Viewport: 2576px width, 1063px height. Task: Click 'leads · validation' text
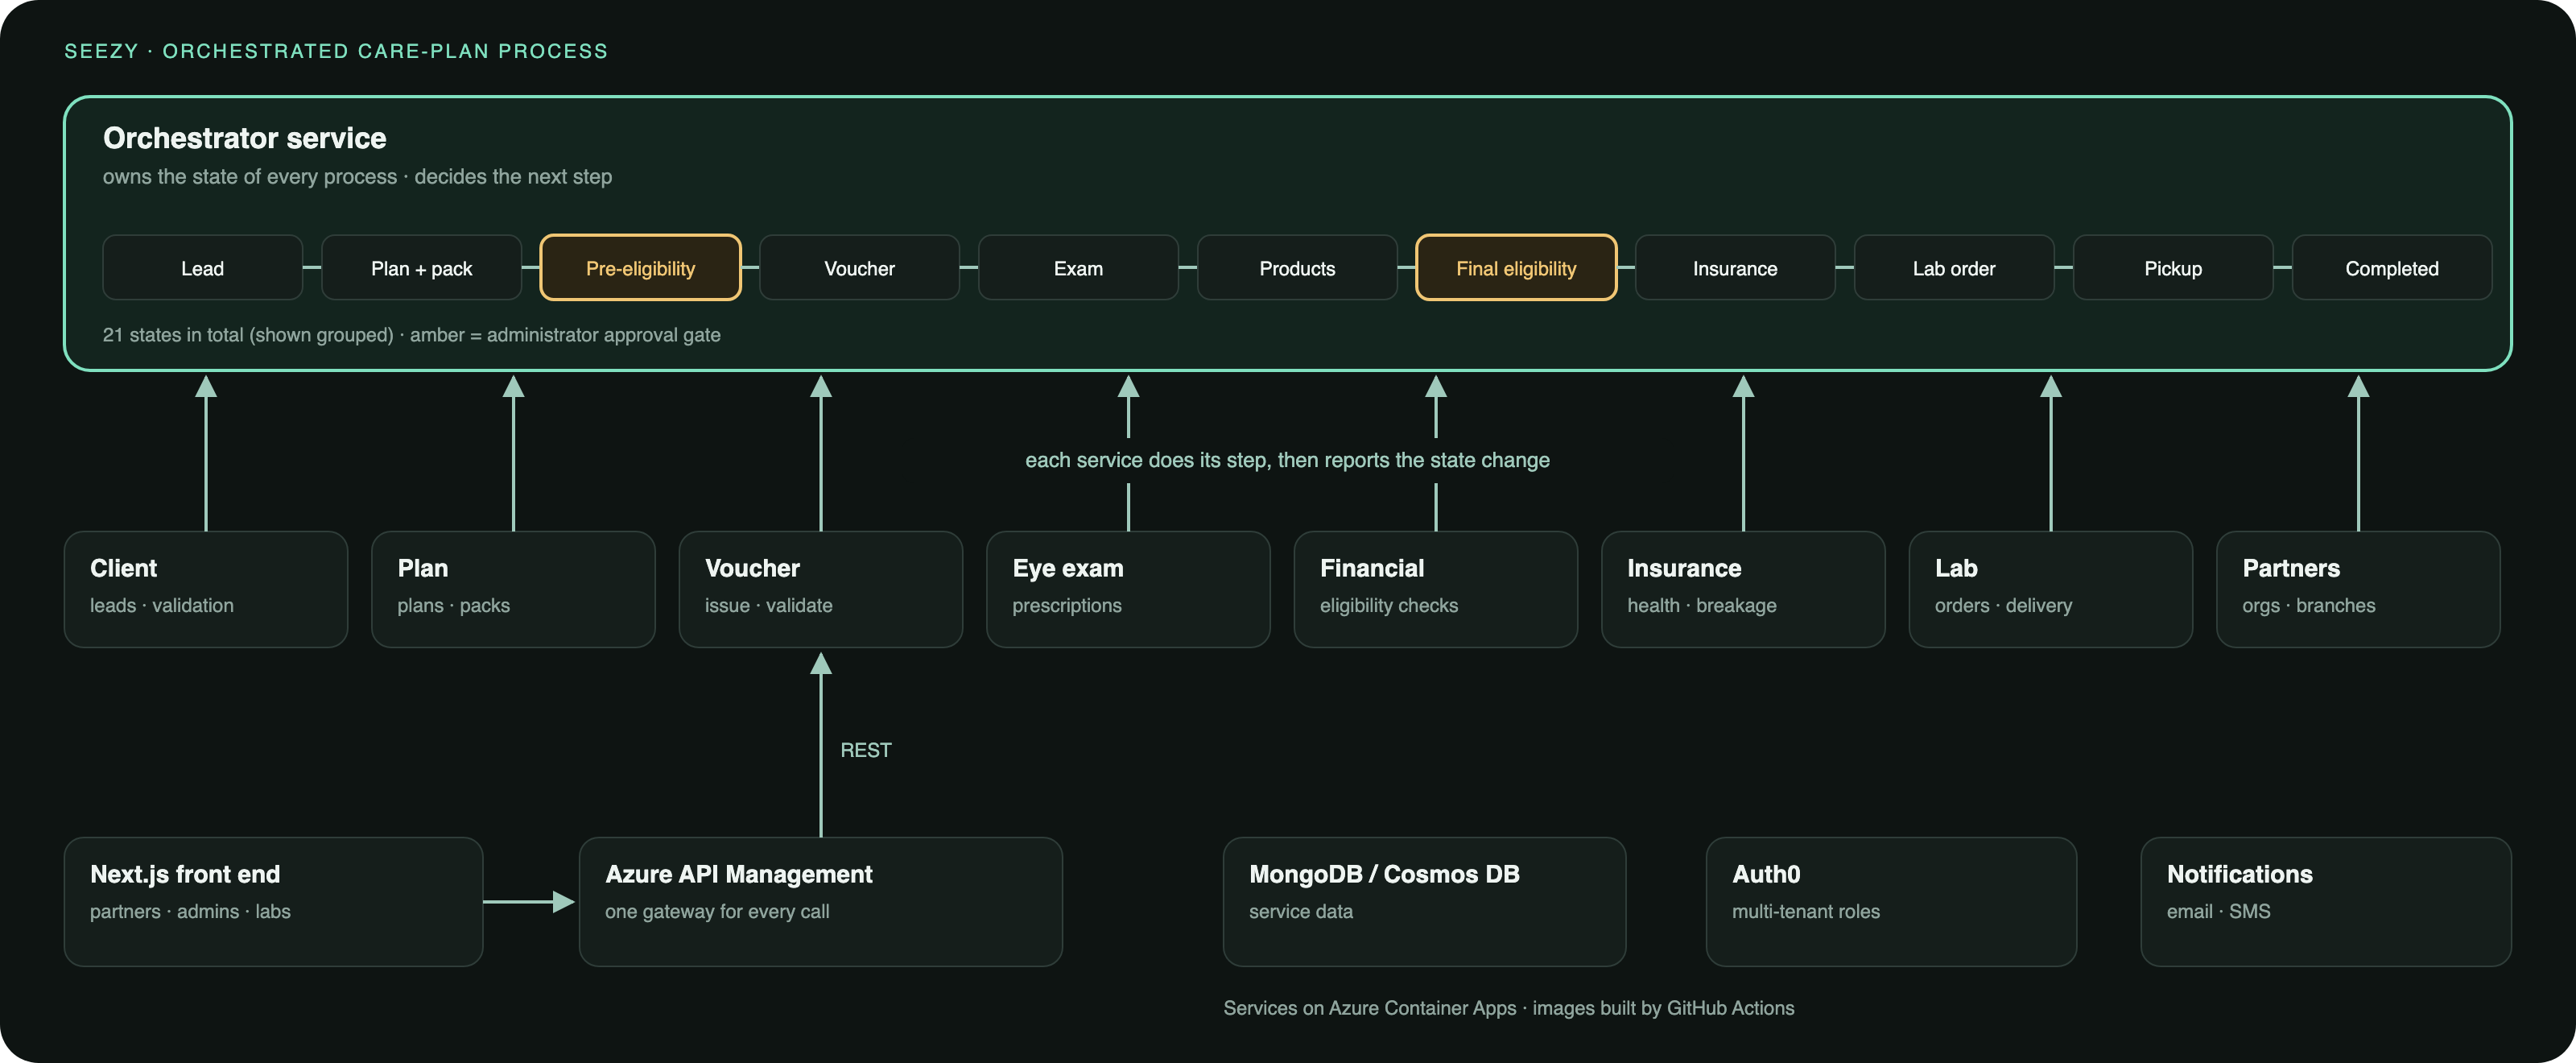click(x=162, y=605)
